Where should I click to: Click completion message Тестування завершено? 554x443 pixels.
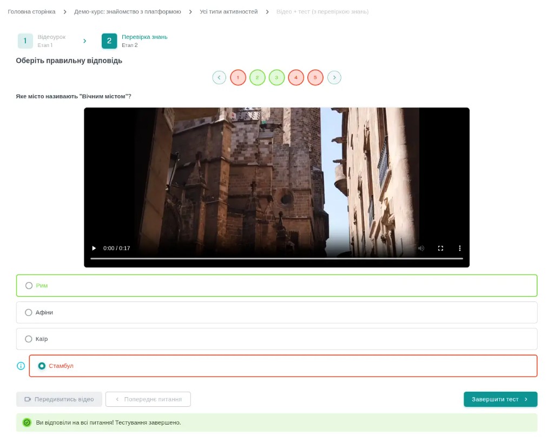pos(108,422)
